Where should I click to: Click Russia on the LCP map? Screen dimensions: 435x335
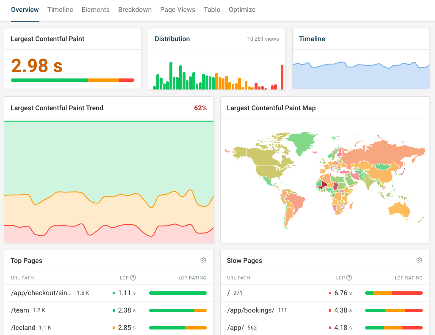(x=383, y=153)
